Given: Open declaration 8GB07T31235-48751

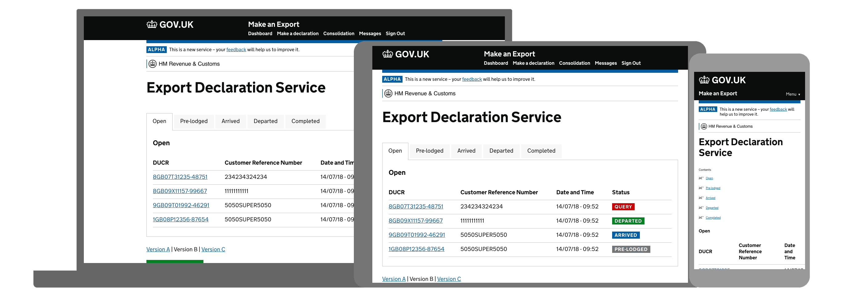Looking at the screenshot, I should pyautogui.click(x=416, y=206).
